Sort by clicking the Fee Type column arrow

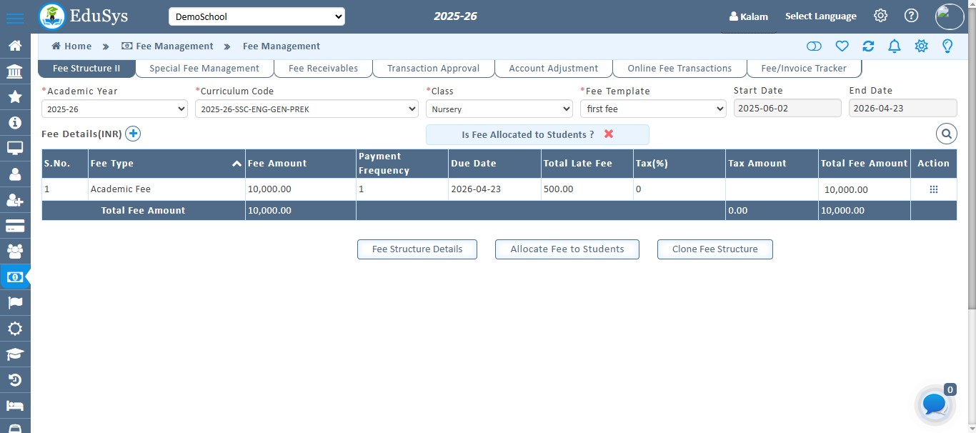pyautogui.click(x=236, y=163)
